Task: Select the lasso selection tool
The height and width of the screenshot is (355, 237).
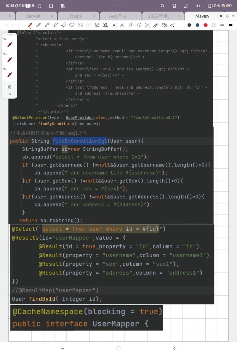Action: [72, 25]
